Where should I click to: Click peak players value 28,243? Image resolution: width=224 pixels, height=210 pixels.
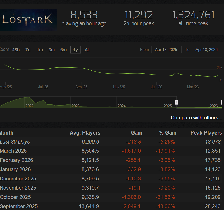[x=213, y=206]
